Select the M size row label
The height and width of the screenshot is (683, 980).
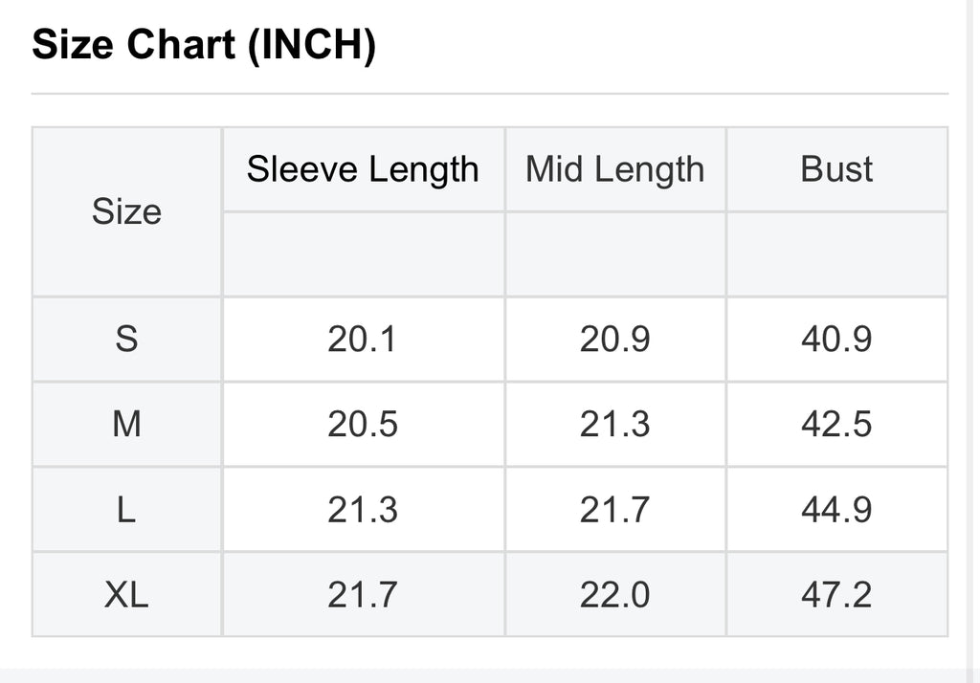[x=127, y=425]
